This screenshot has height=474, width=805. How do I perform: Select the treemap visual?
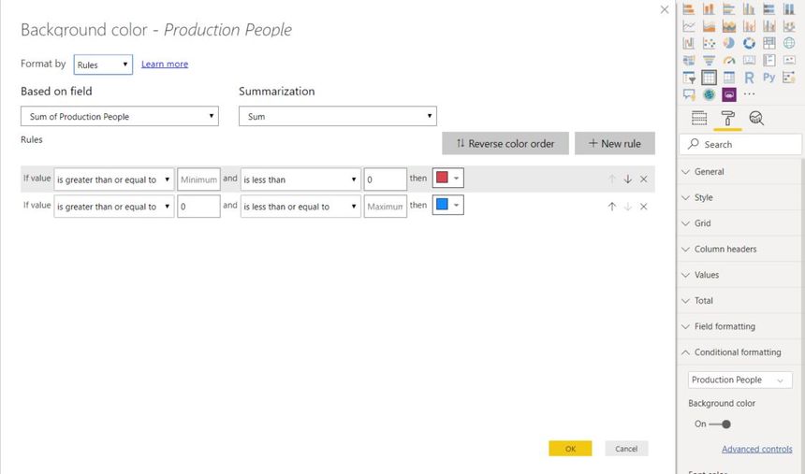[x=769, y=43]
